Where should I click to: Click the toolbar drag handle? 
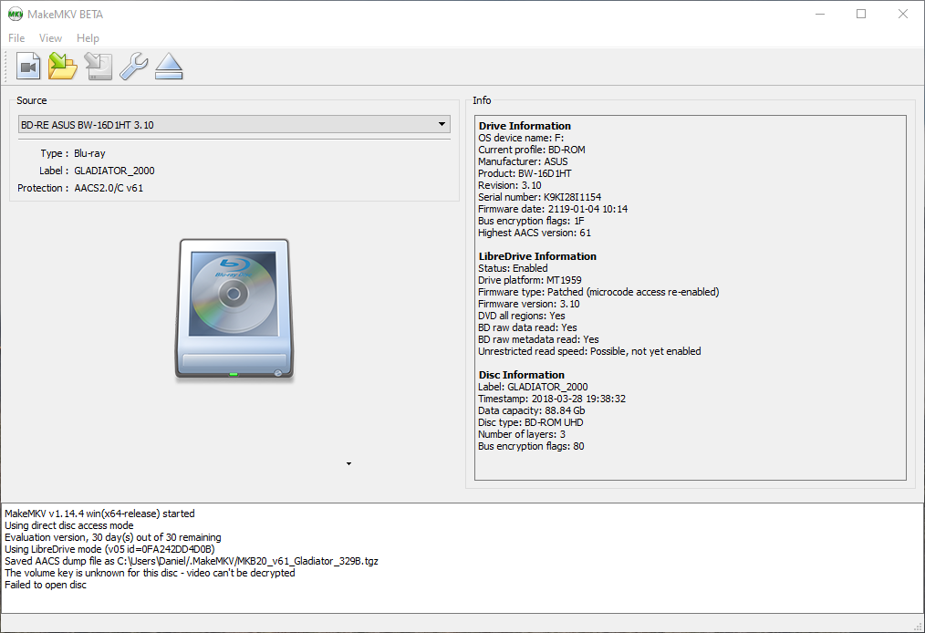click(6, 66)
